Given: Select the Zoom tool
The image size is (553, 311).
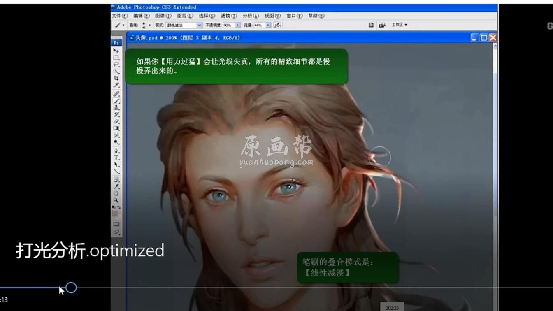Looking at the screenshot, I should [x=116, y=200].
